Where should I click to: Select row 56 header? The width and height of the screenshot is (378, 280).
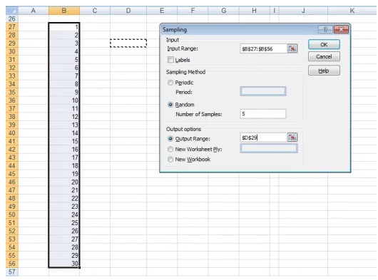click(12, 264)
